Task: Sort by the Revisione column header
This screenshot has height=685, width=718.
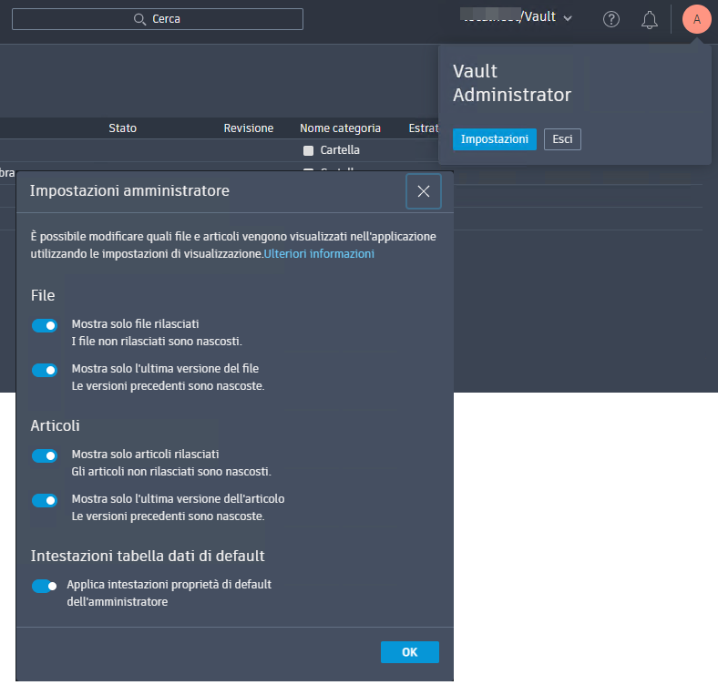Action: coord(249,128)
